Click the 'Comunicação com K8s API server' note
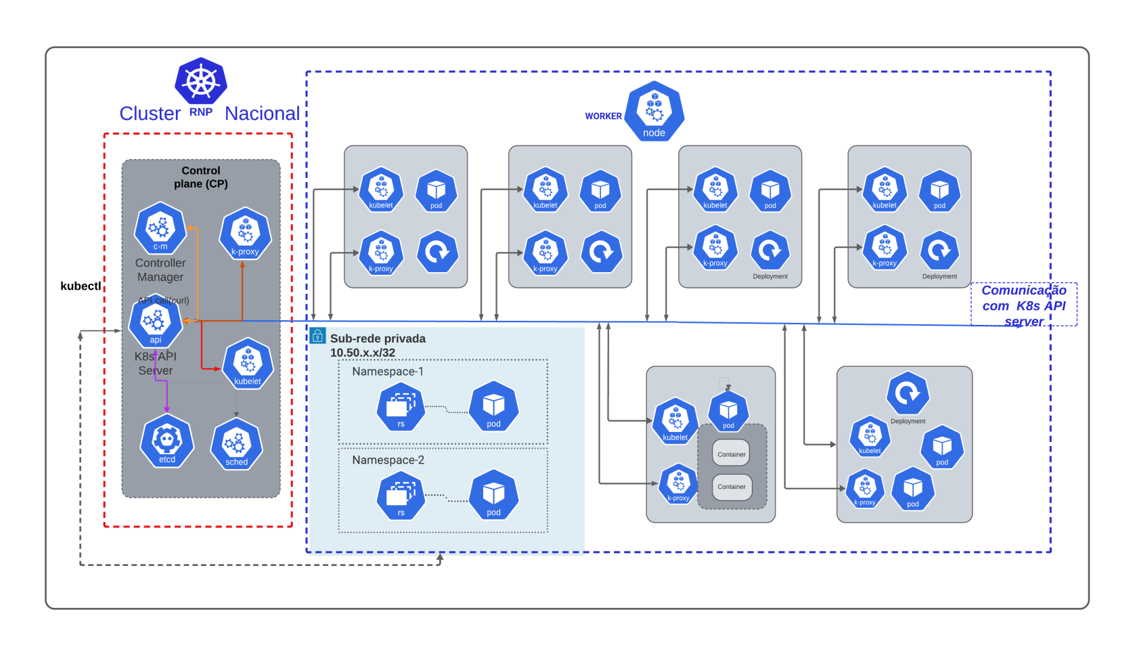Image resolution: width=1137 pixels, height=658 pixels. point(1024,305)
